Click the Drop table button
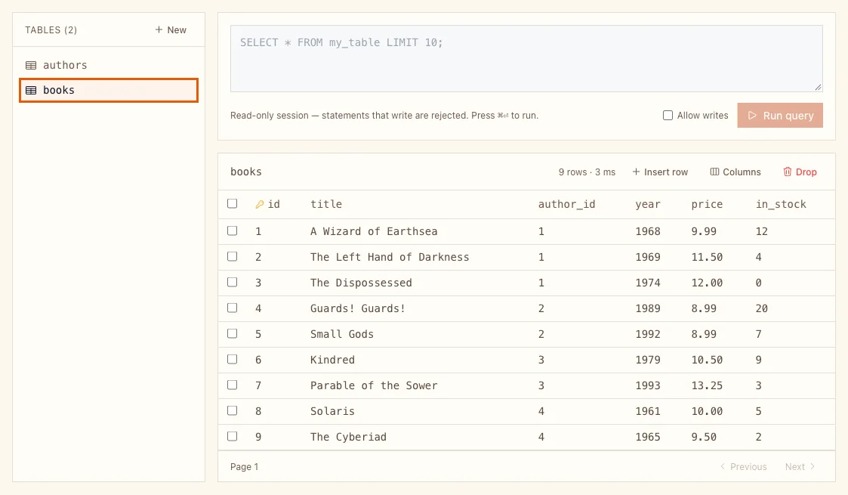The height and width of the screenshot is (495, 848). [x=800, y=172]
